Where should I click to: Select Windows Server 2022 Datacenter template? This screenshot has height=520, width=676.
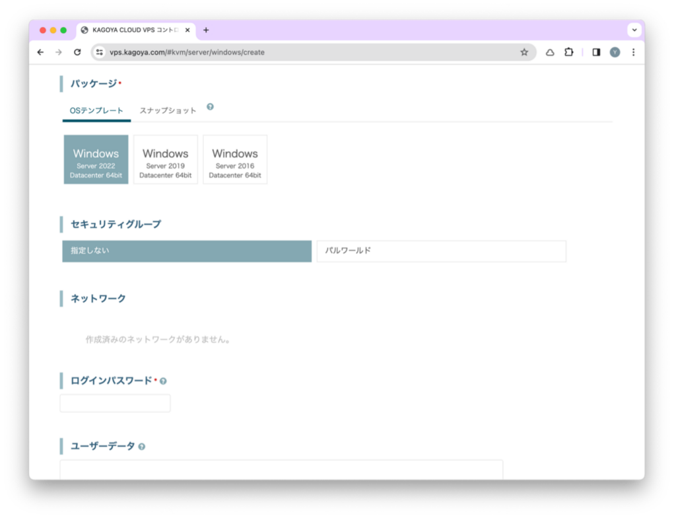tap(96, 159)
